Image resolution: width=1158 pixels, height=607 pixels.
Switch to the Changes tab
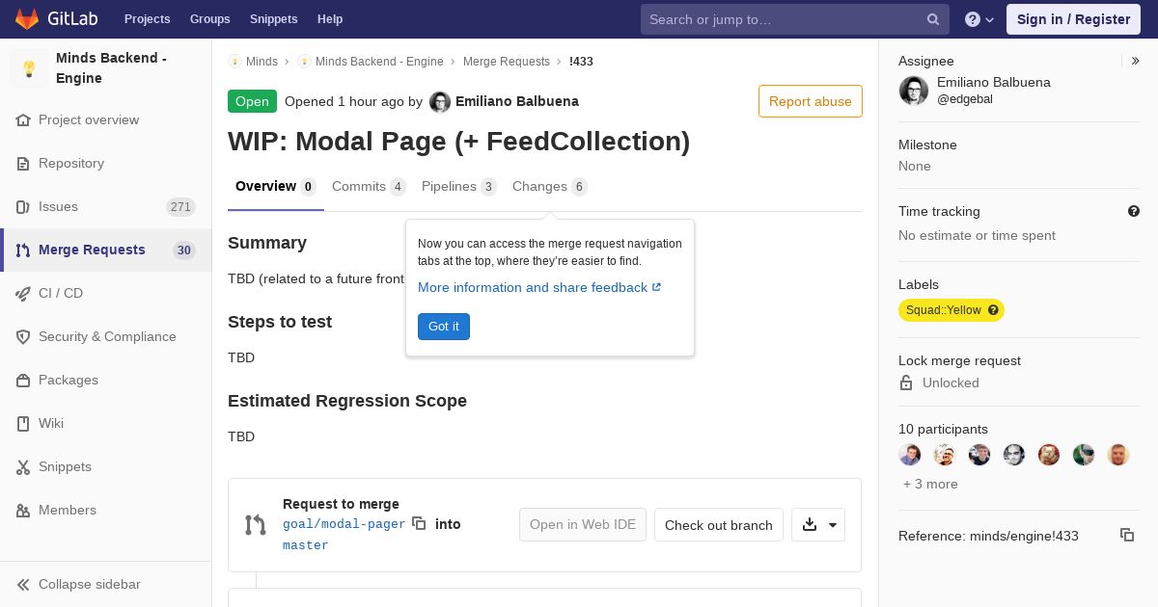click(539, 186)
